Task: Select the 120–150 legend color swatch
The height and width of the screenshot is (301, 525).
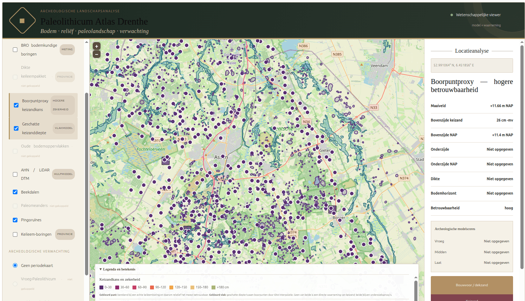Action: point(171,287)
